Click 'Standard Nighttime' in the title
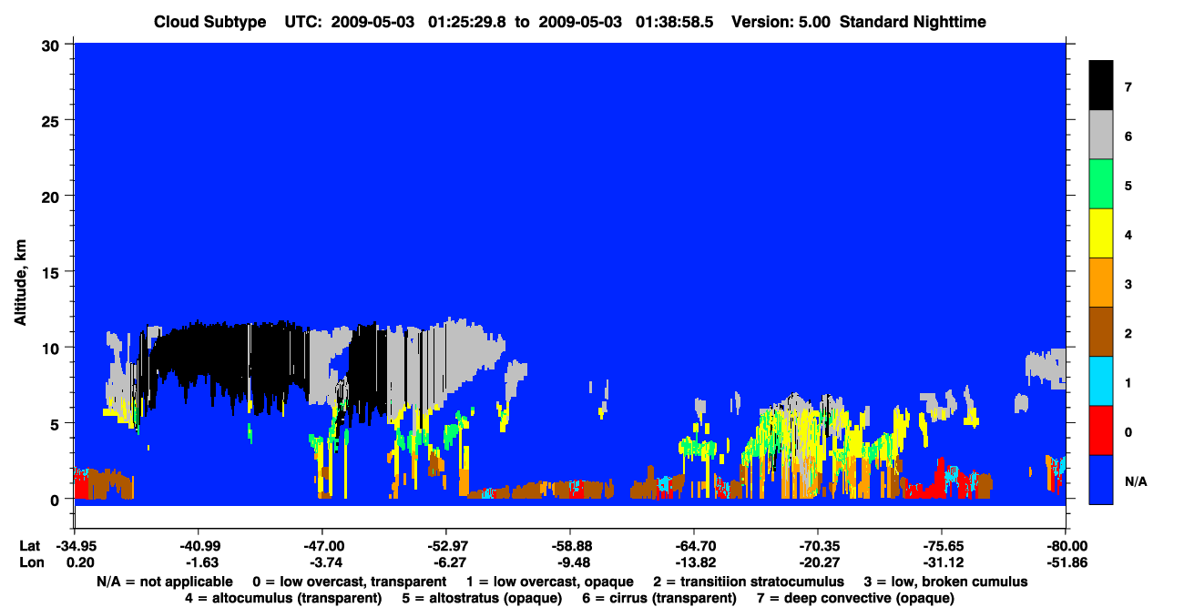This screenshot has height=607, width=1184. click(914, 21)
